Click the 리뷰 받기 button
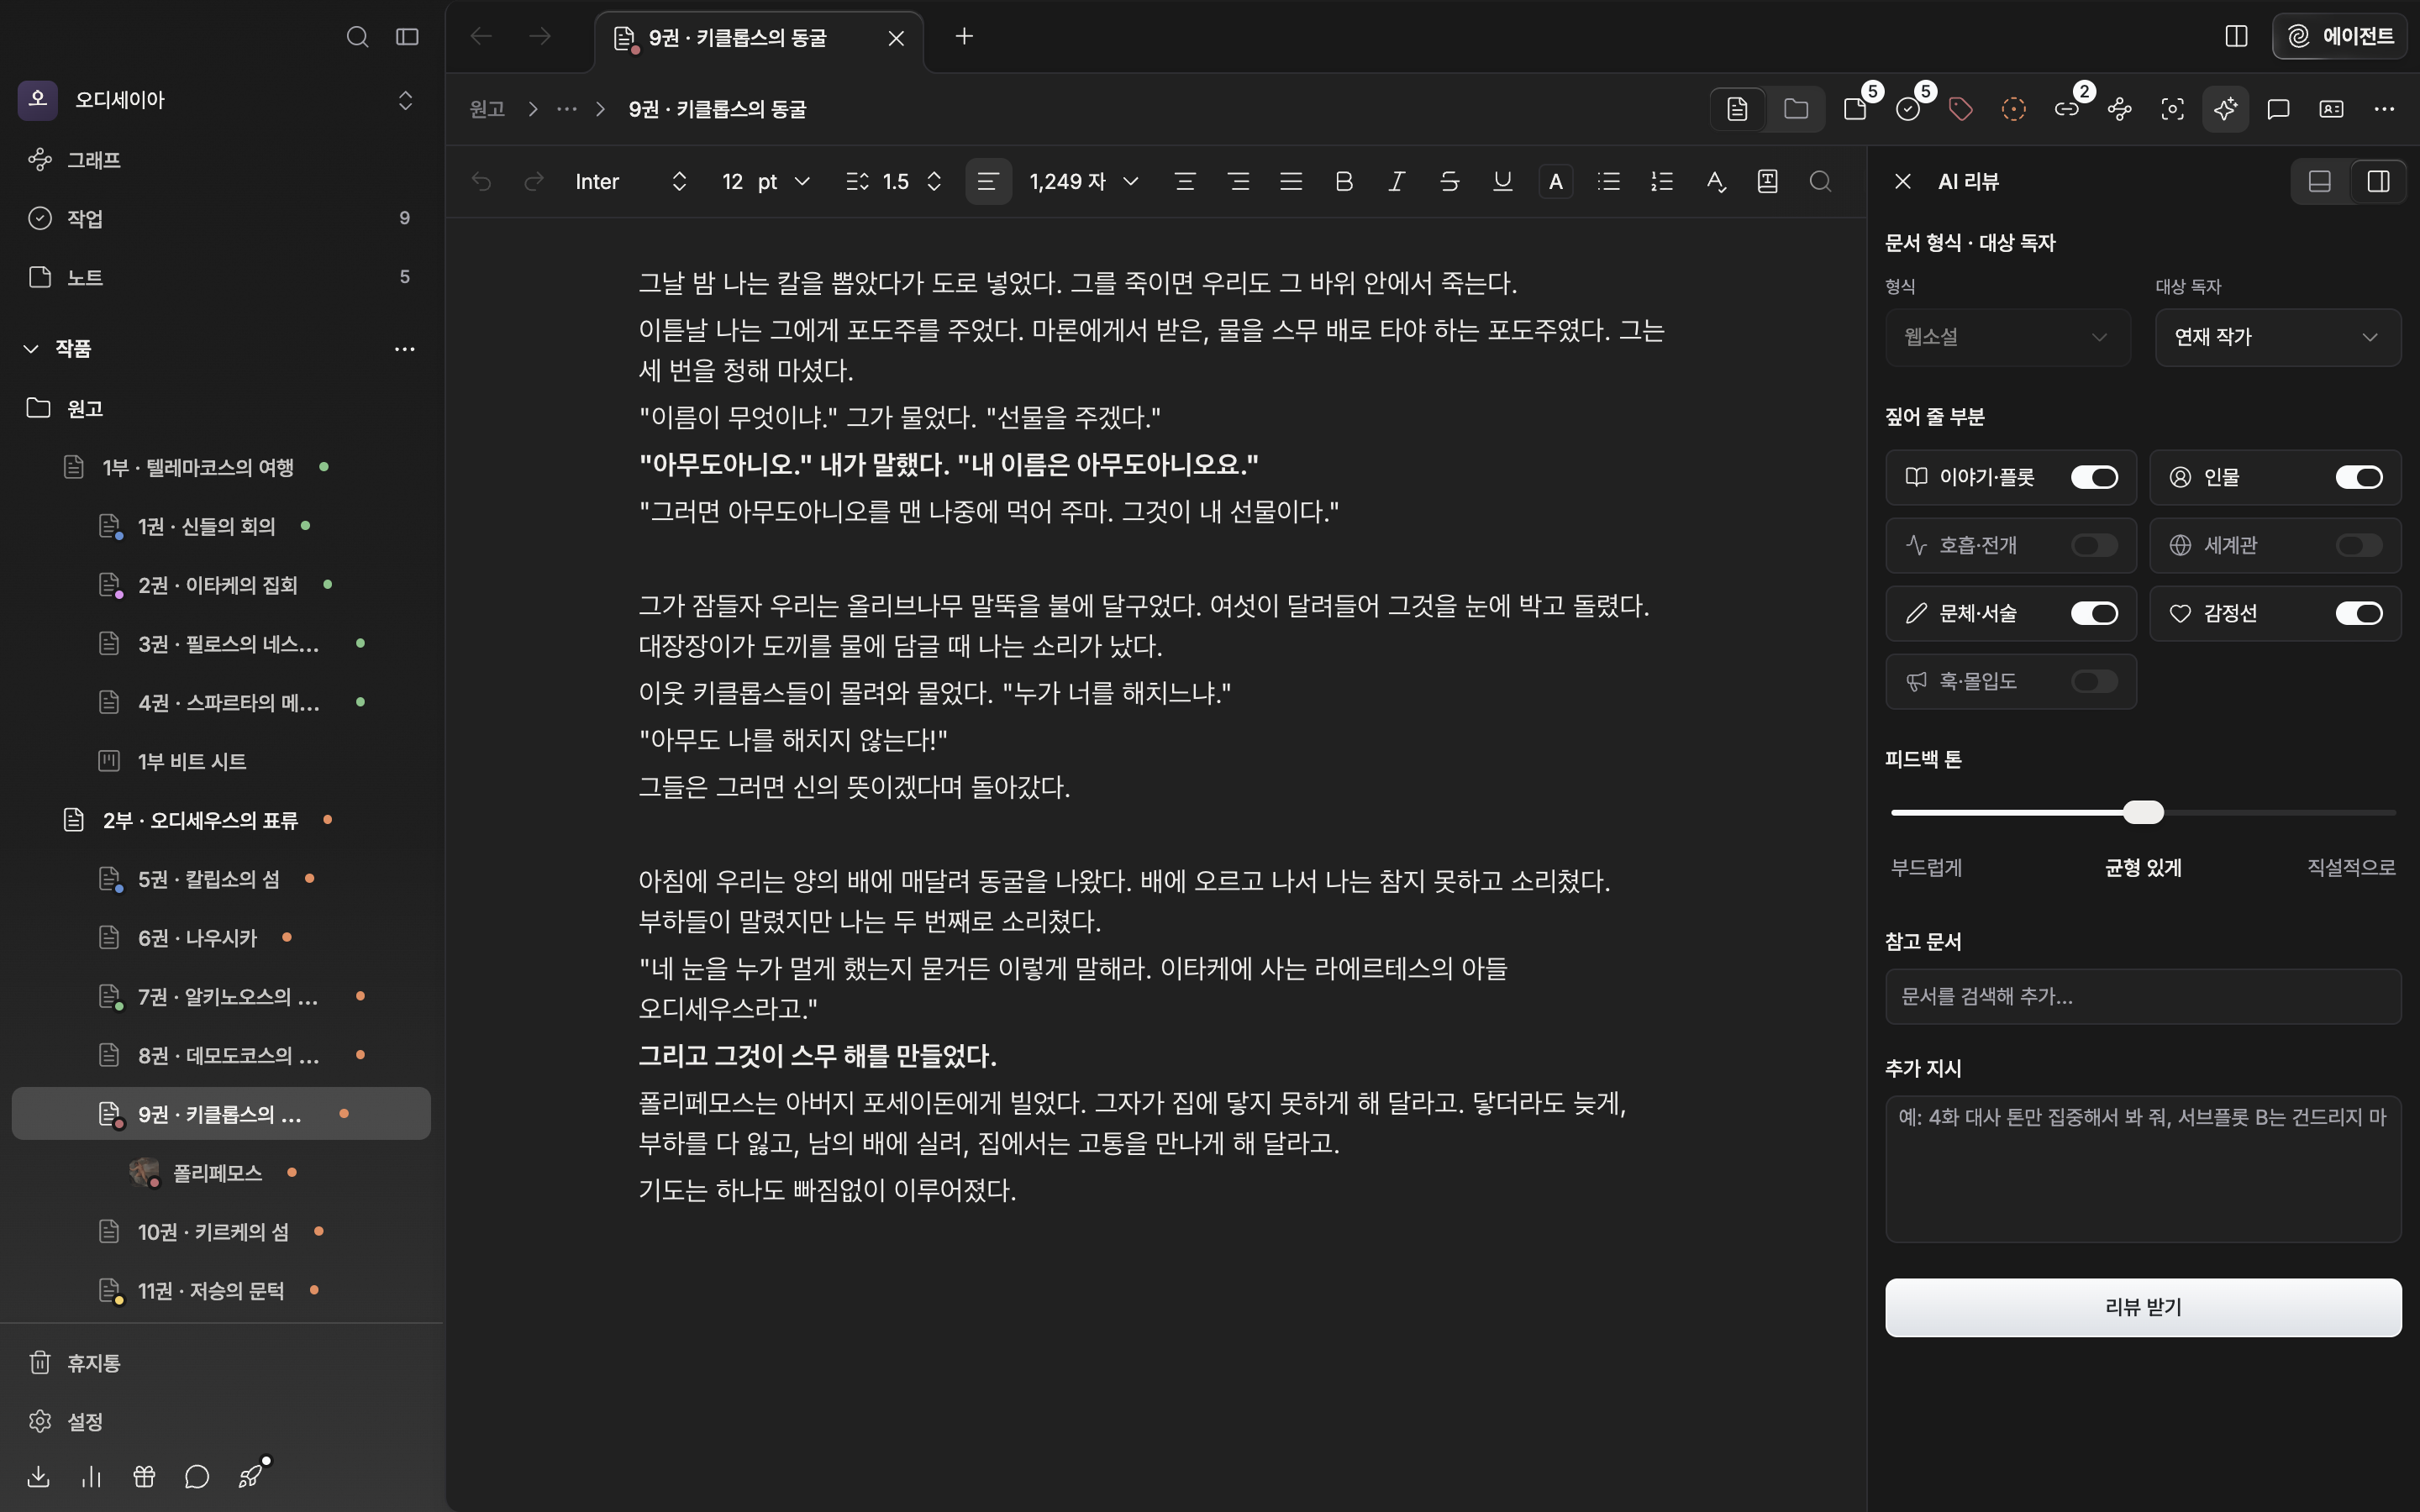2420x1512 pixels. 2143,1307
